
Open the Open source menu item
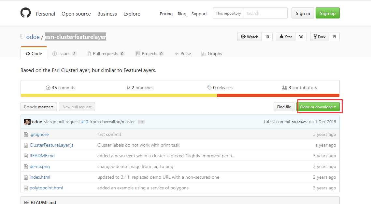coord(76,14)
